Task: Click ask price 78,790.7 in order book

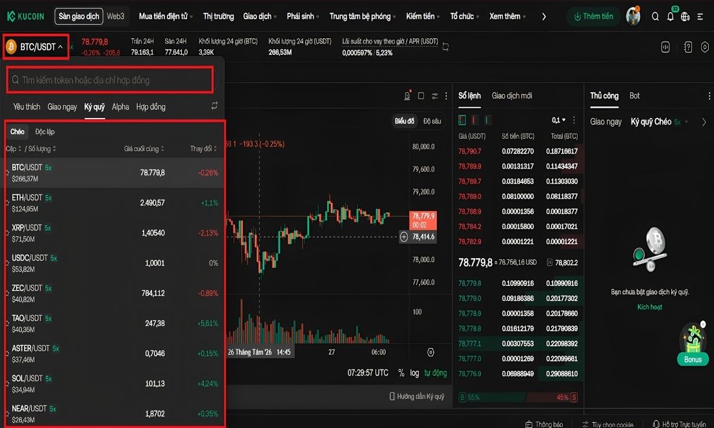Action: [x=469, y=151]
